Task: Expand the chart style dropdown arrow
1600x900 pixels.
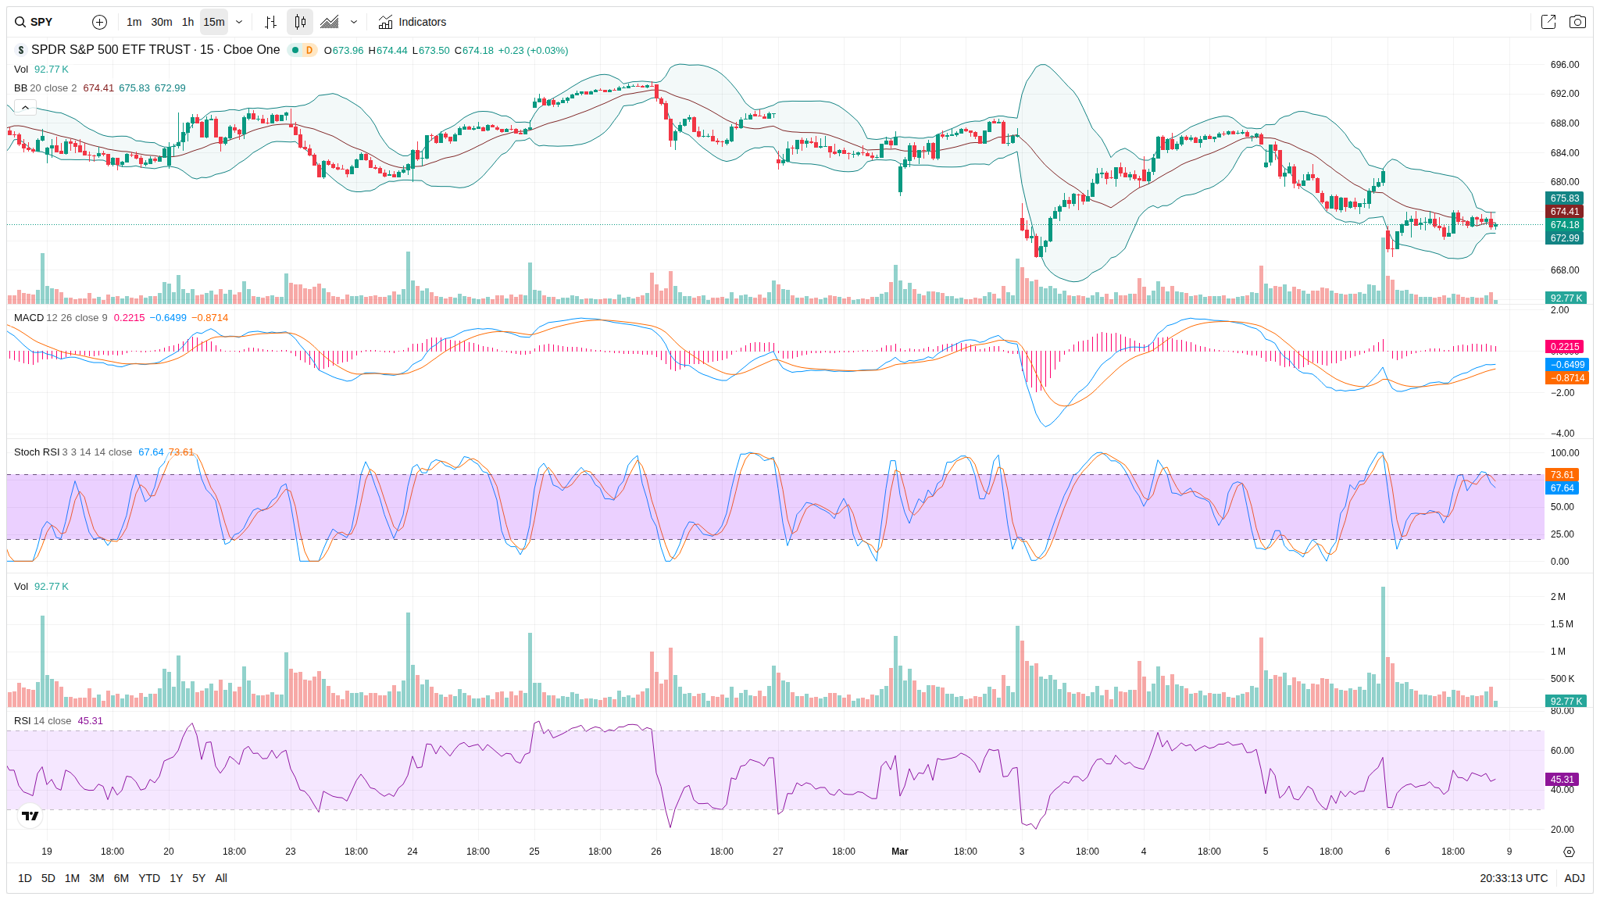Action: coord(354,22)
